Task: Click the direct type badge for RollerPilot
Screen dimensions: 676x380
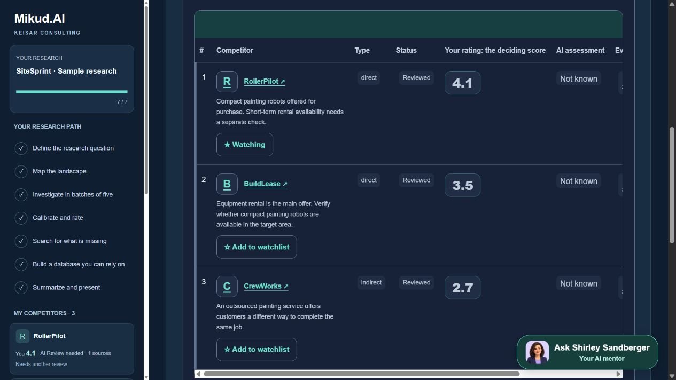Action: 369,78
